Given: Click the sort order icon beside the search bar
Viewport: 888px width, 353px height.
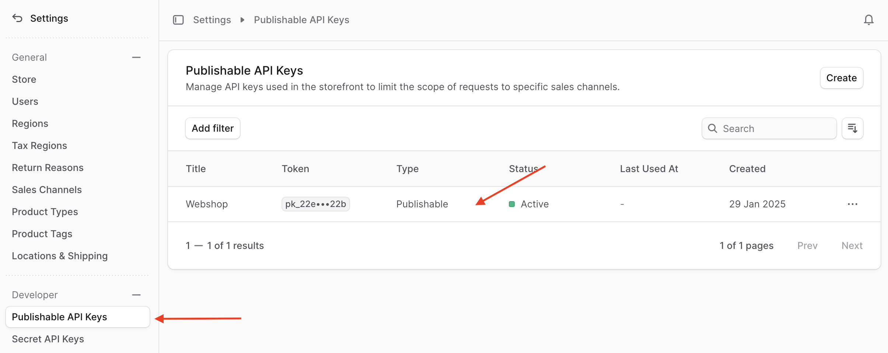Looking at the screenshot, I should pyautogui.click(x=853, y=128).
